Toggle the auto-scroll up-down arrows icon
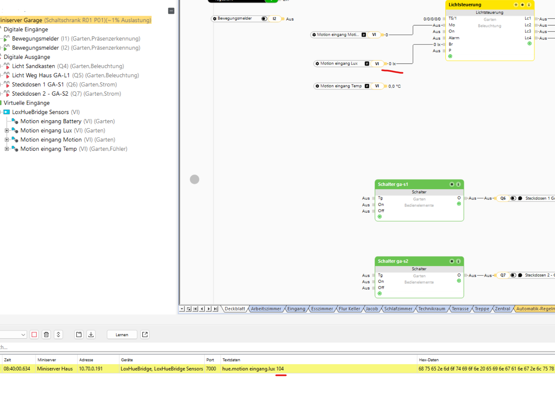This screenshot has height=395, width=555. click(x=59, y=335)
